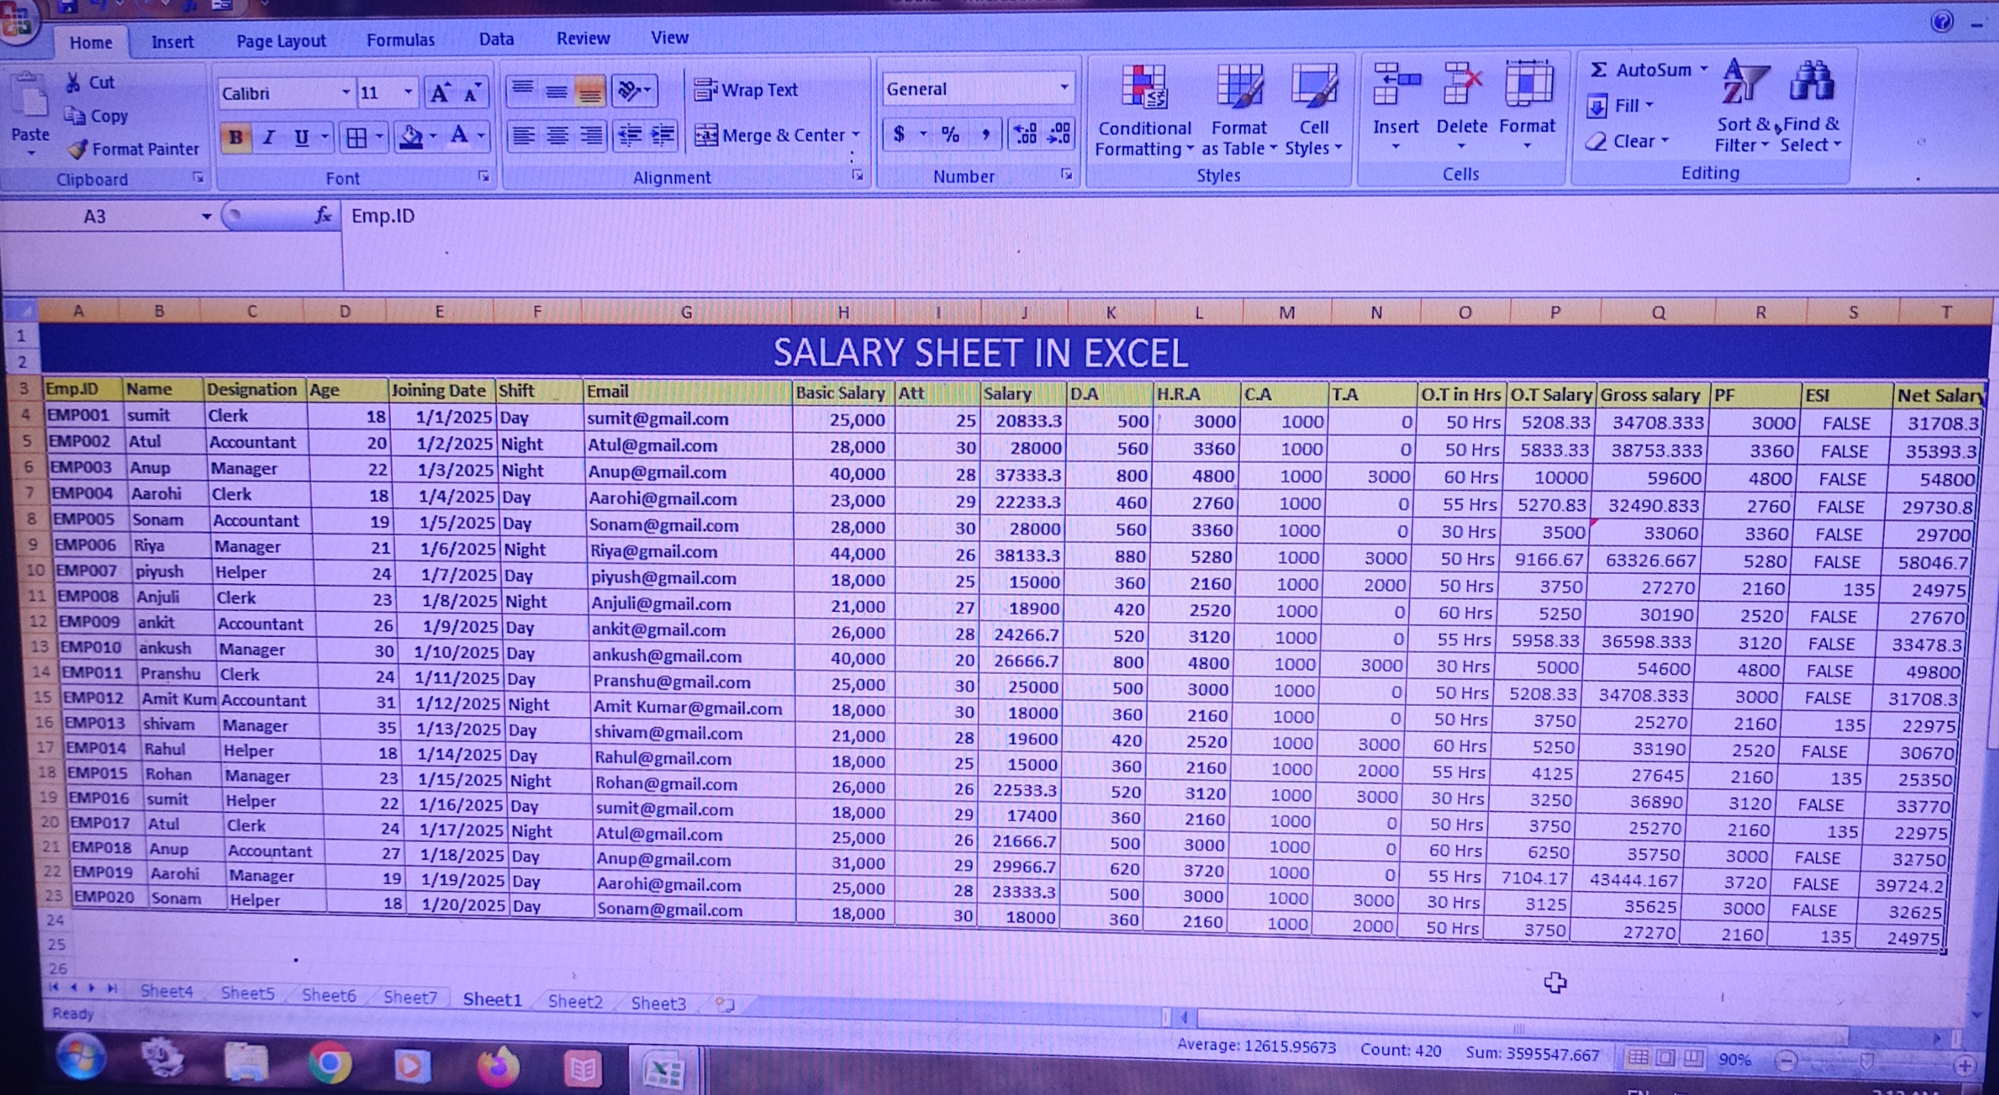Viewport: 1999px width, 1095px height.
Task: Toggle Bold formatting button
Action: pos(235,138)
